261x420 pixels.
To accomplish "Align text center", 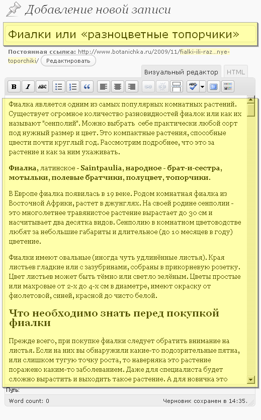I will pyautogui.click(x=118, y=86).
